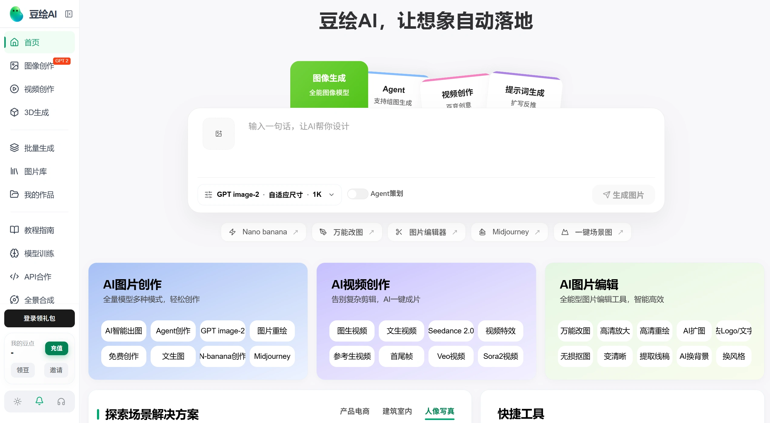Screen dimensions: 770x423
Task: Click Seedance 2.0 chip
Action: click(451, 331)
